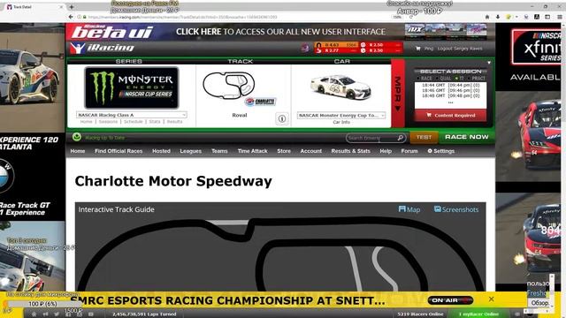
Task: Select the TT session radio button
Action: point(456,79)
